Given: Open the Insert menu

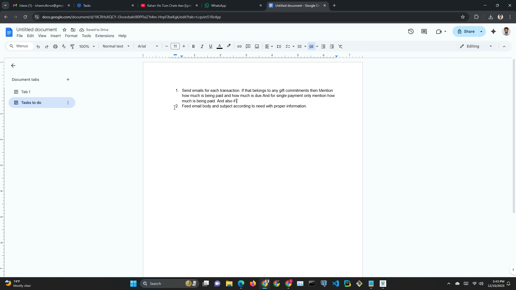Looking at the screenshot, I should pyautogui.click(x=56, y=36).
